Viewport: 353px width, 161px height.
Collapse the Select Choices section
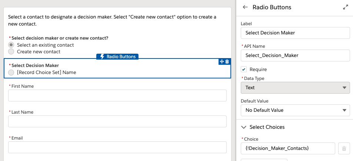click(244, 127)
